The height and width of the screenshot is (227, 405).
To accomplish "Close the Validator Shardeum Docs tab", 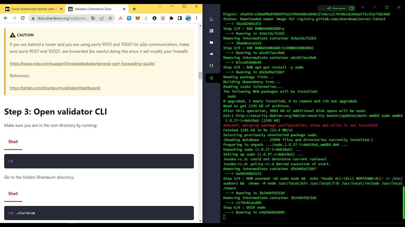I will (x=124, y=9).
